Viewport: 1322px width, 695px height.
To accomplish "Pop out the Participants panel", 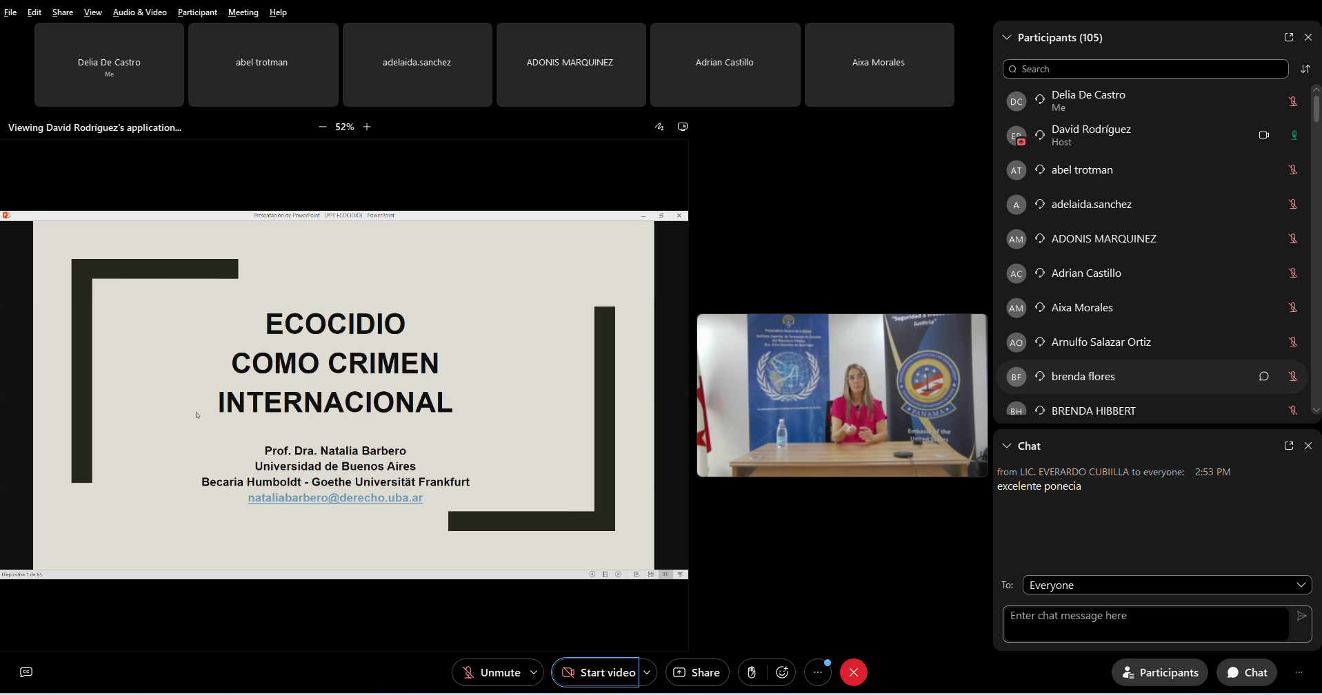I will [x=1288, y=37].
